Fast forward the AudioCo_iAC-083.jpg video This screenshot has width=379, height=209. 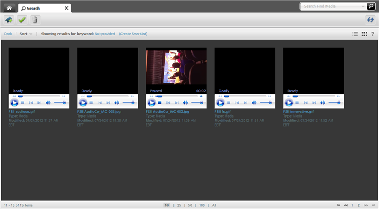(201, 96)
